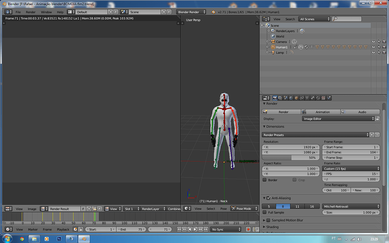Click the Animation render button
This screenshot has width=389, height=243.
[x=321, y=112]
